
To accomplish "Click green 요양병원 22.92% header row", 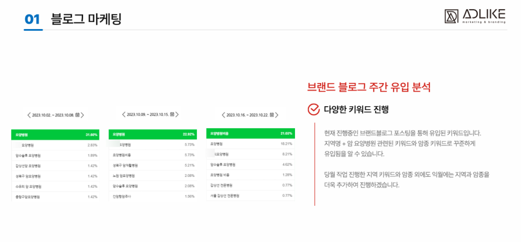I will [x=152, y=134].
